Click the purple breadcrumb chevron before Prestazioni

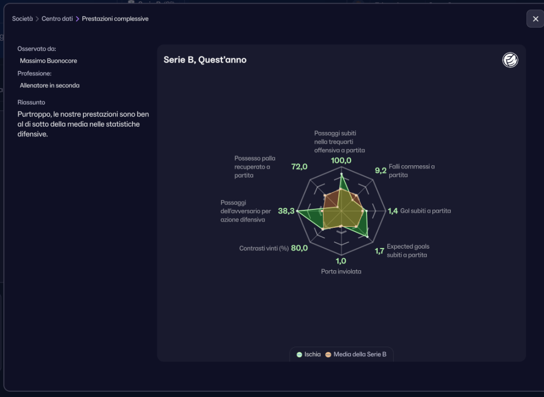tap(78, 19)
